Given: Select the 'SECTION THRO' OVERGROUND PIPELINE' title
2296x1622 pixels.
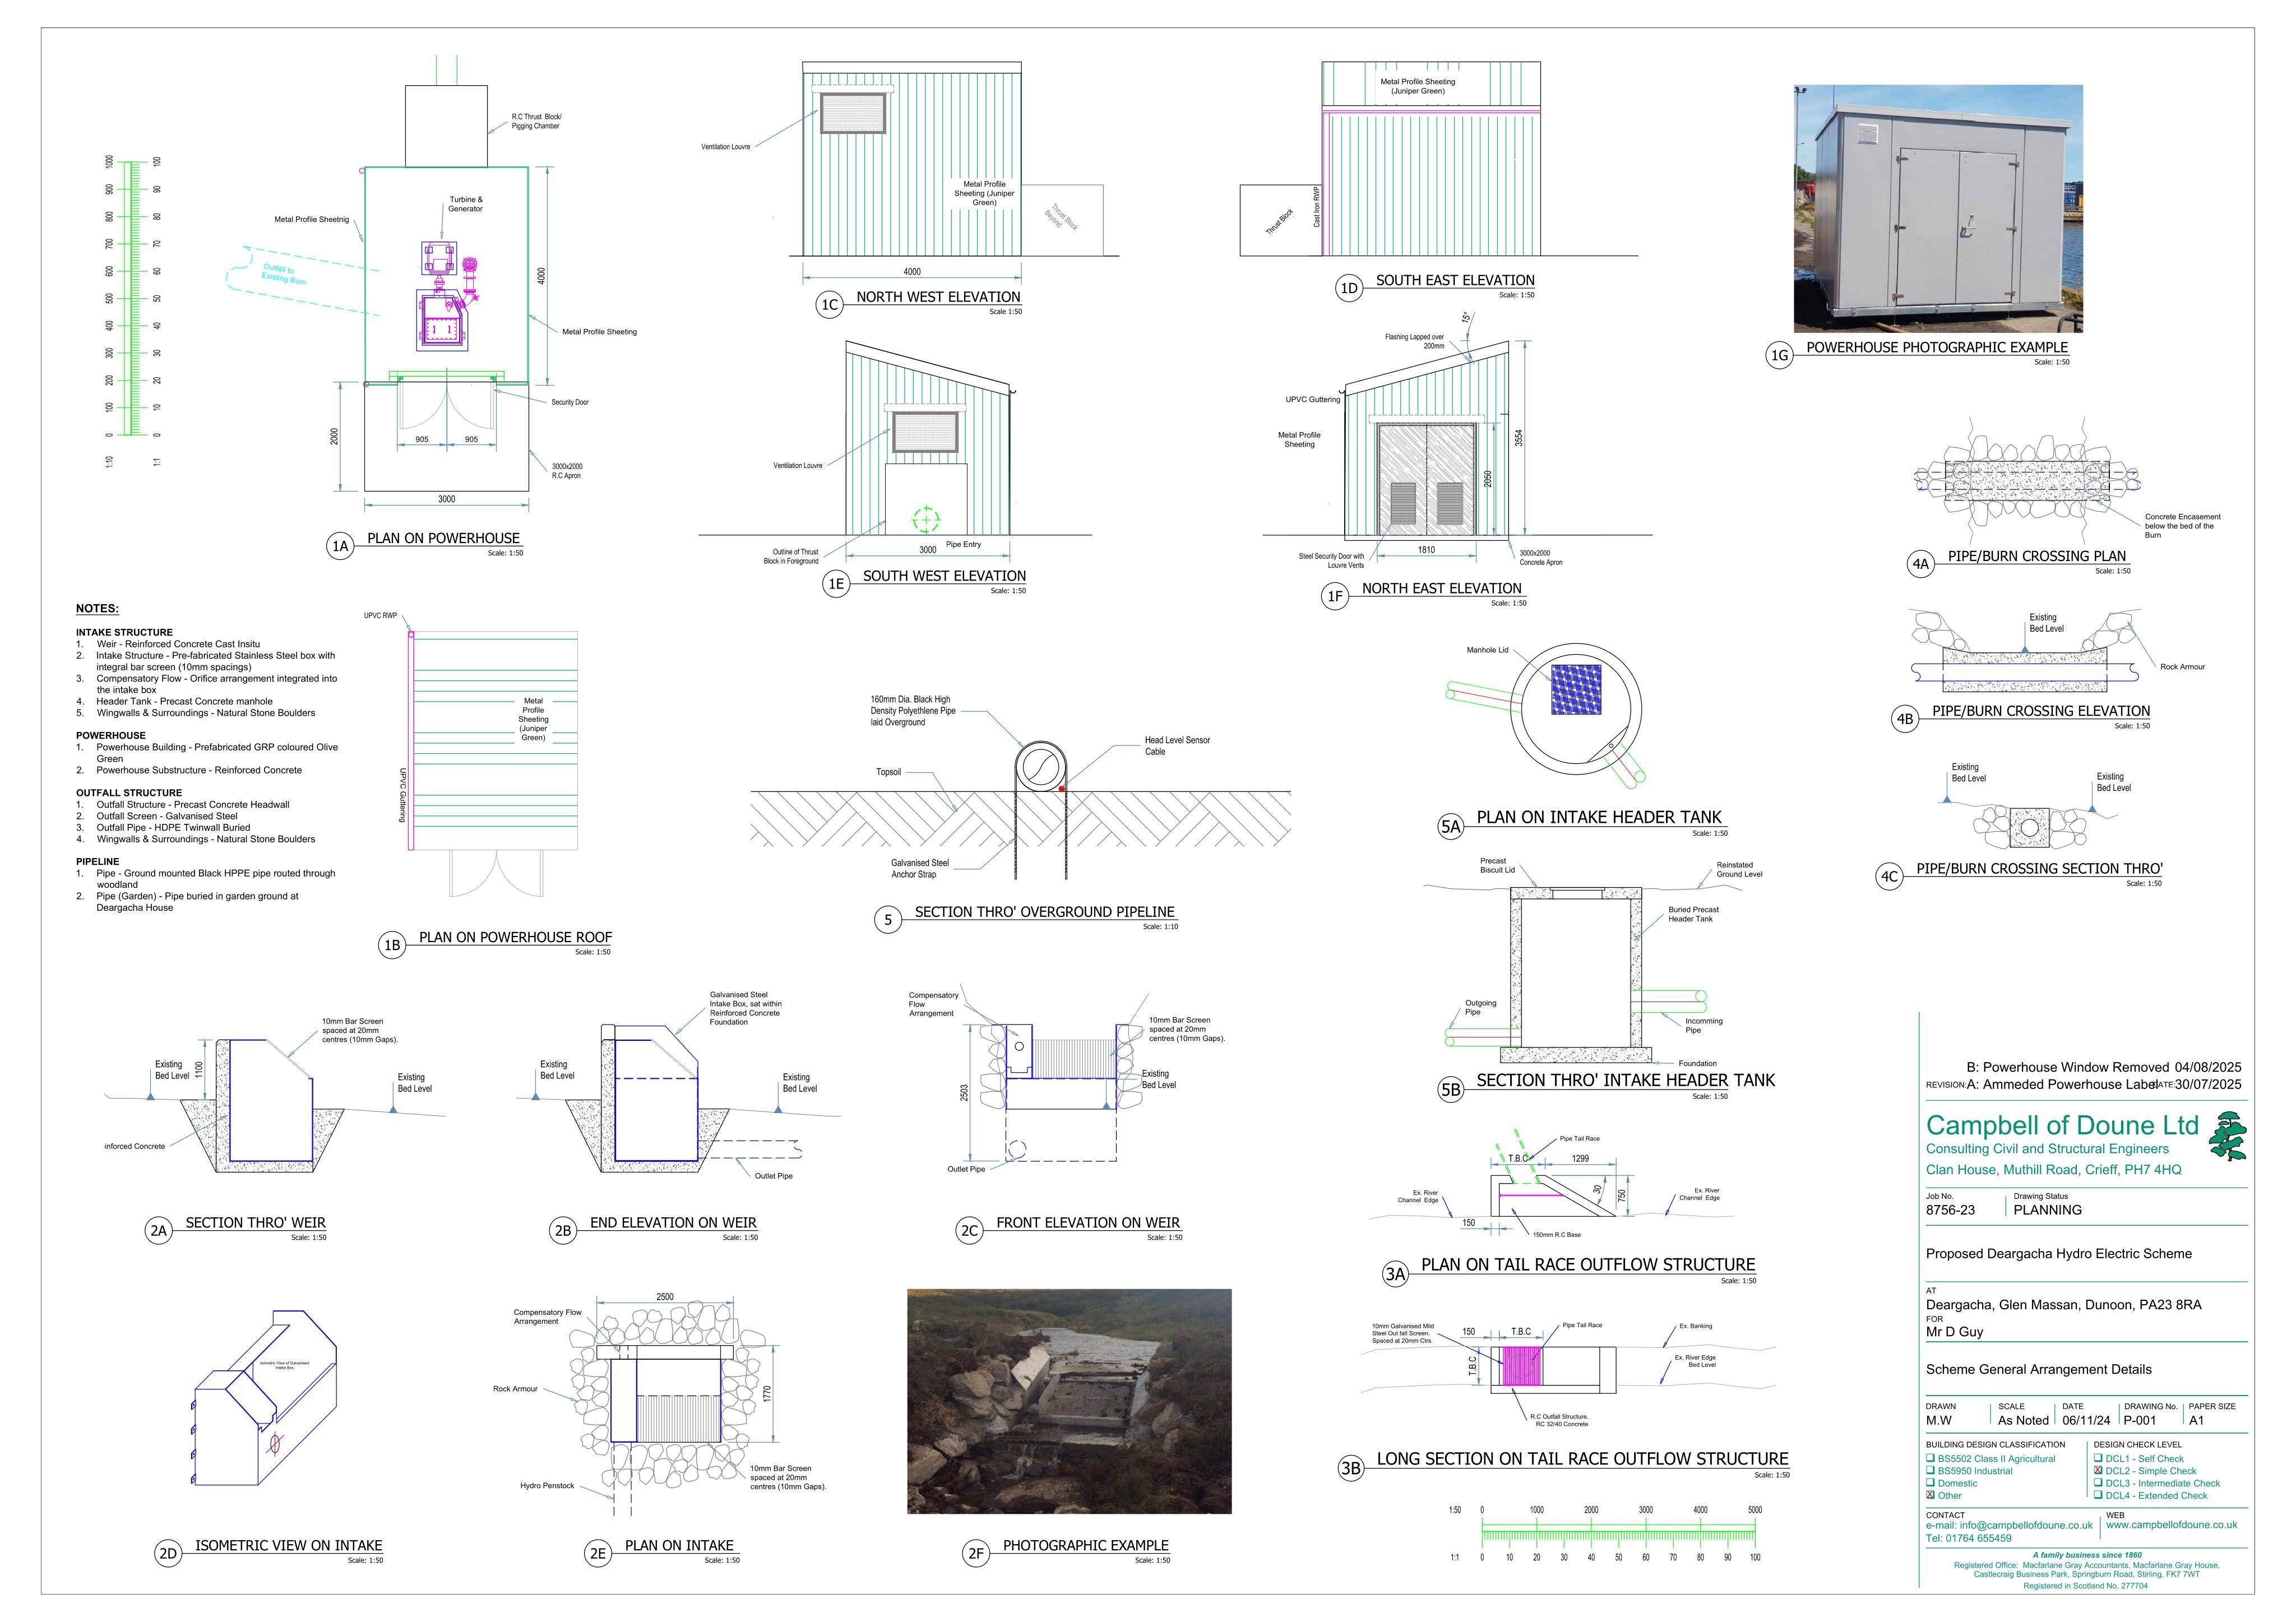Looking at the screenshot, I should [1045, 912].
